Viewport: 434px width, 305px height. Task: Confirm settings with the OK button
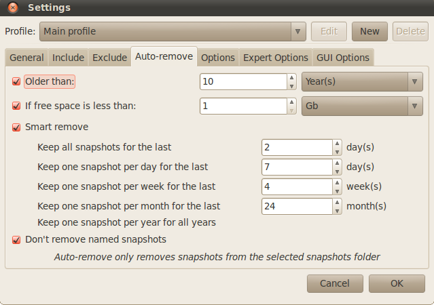pos(397,283)
